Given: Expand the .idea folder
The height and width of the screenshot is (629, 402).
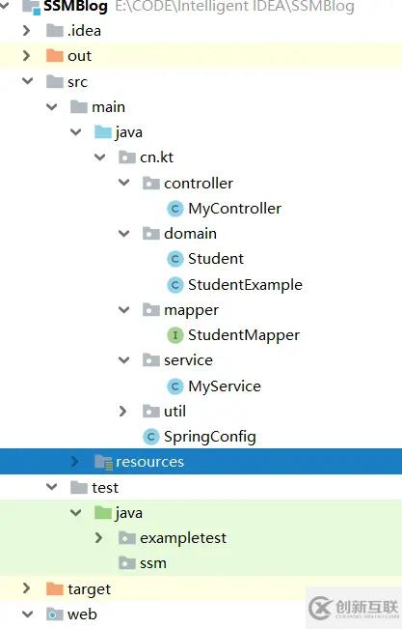Looking at the screenshot, I should [26, 31].
